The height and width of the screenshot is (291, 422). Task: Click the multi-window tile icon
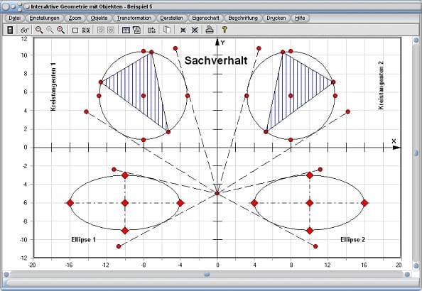click(86, 30)
